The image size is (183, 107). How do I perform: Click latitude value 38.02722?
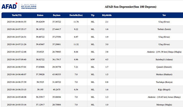[40, 60]
